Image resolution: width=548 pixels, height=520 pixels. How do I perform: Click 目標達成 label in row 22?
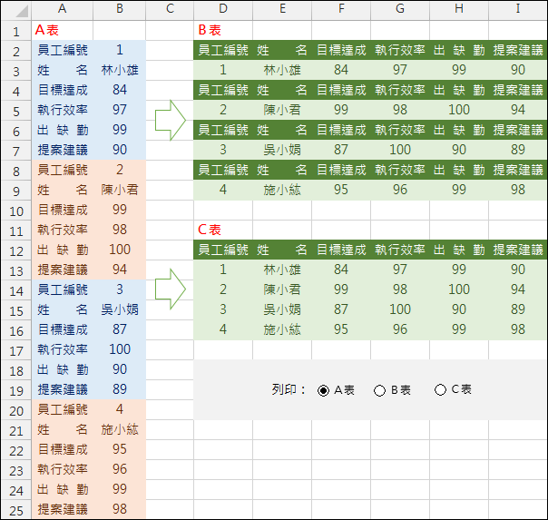point(63,449)
